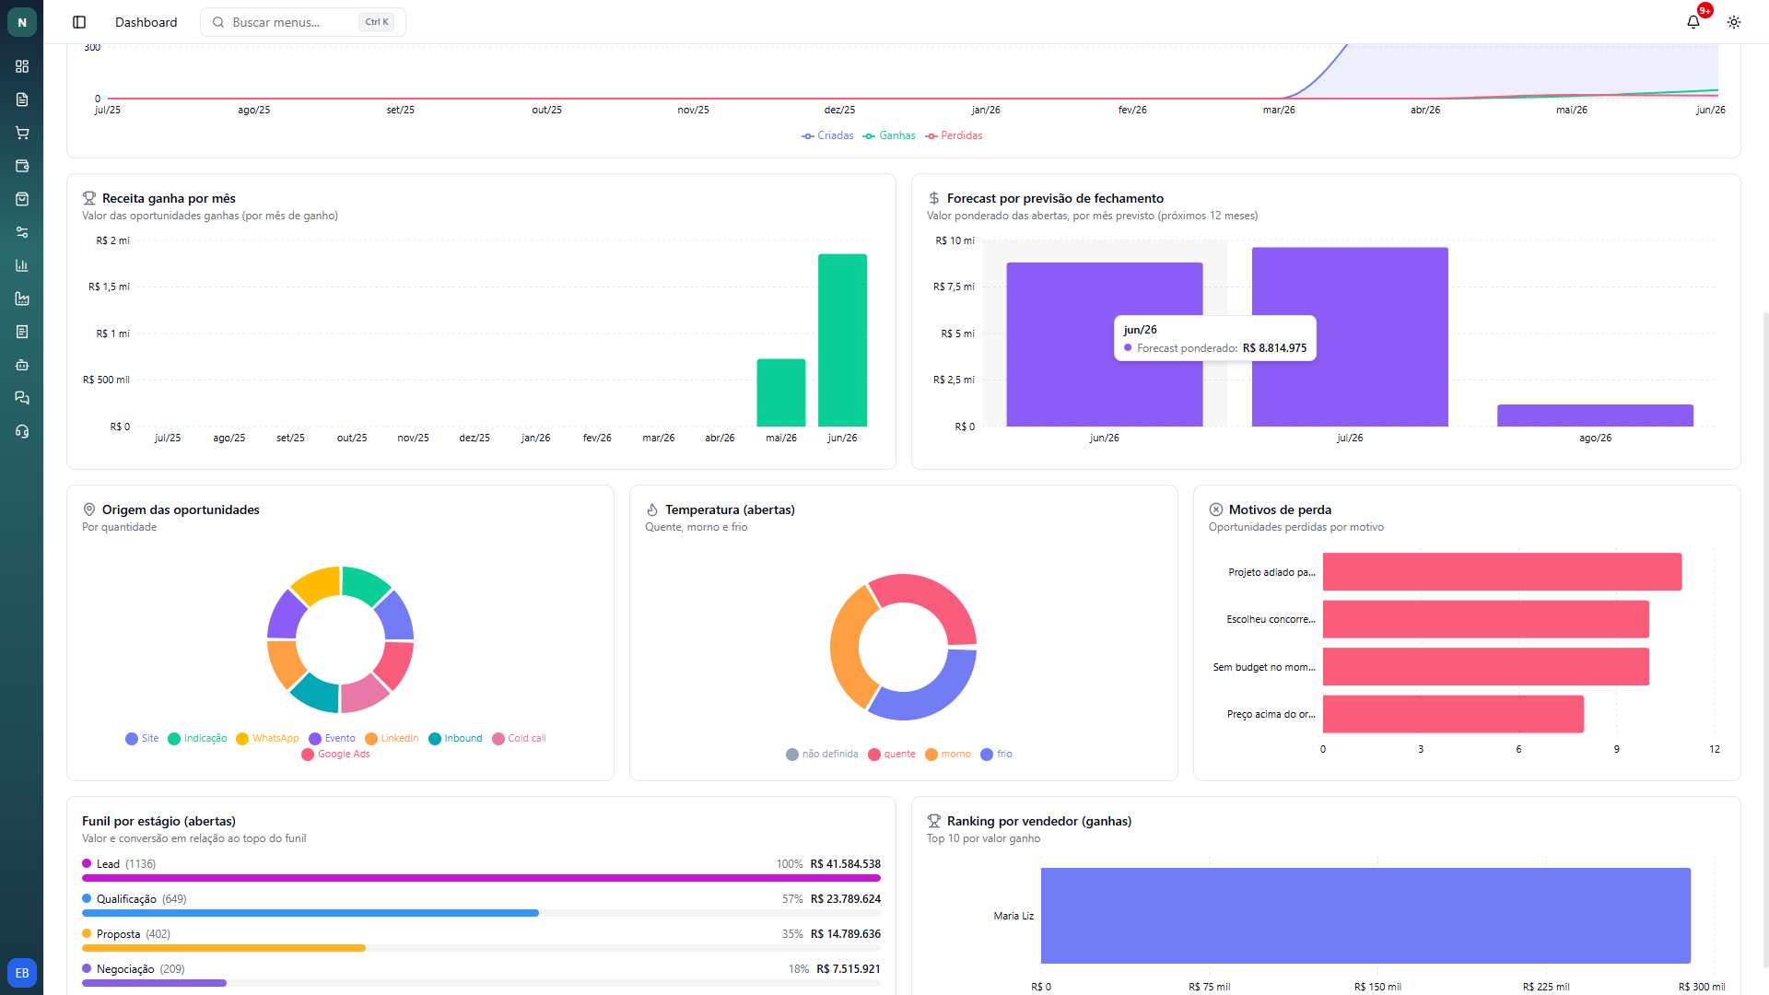
Task: Open the document file icon in the sidebar
Action: pyautogui.click(x=22, y=99)
